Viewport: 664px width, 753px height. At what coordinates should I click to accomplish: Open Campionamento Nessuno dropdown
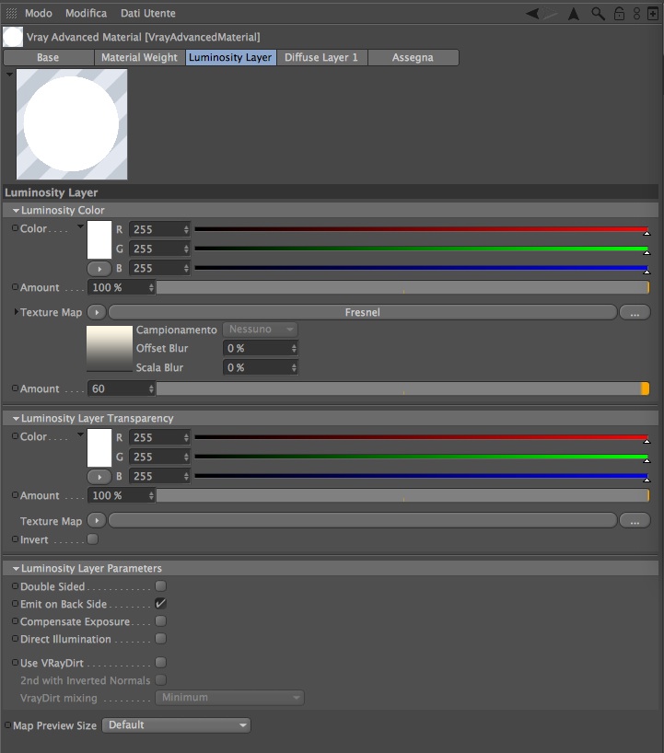click(x=260, y=330)
